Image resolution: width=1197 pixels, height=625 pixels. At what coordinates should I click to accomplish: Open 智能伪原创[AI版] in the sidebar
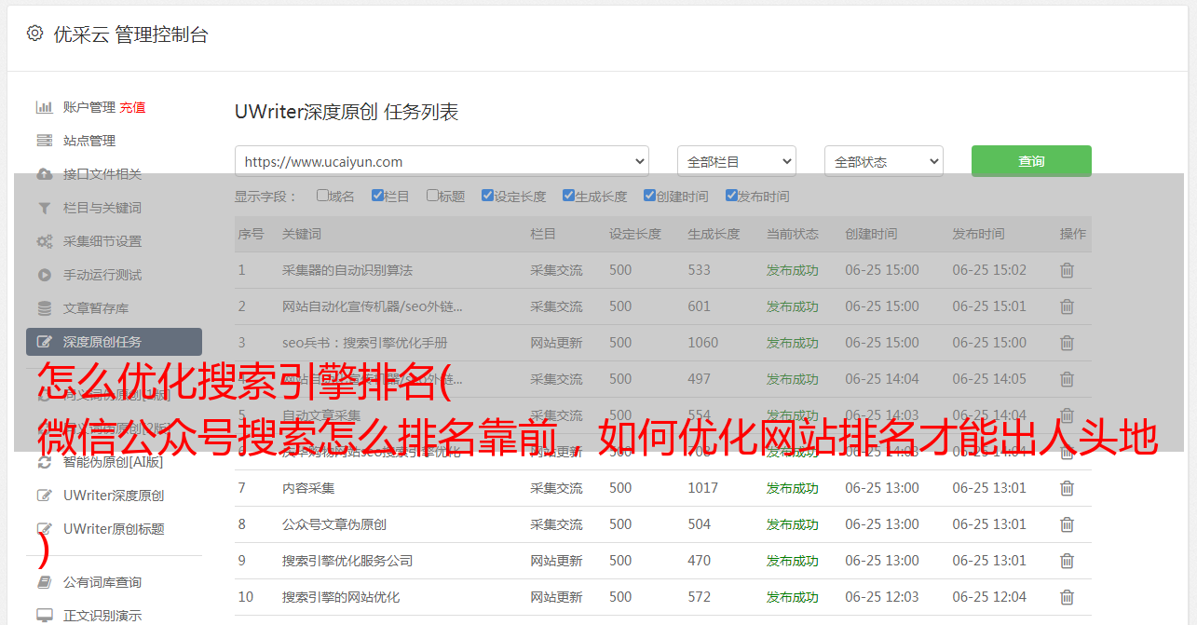click(x=113, y=462)
